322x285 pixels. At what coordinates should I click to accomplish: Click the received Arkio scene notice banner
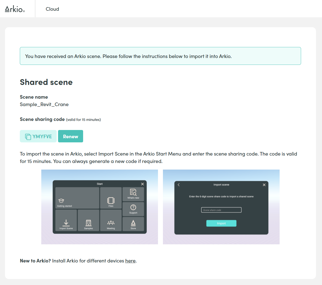[160, 56]
